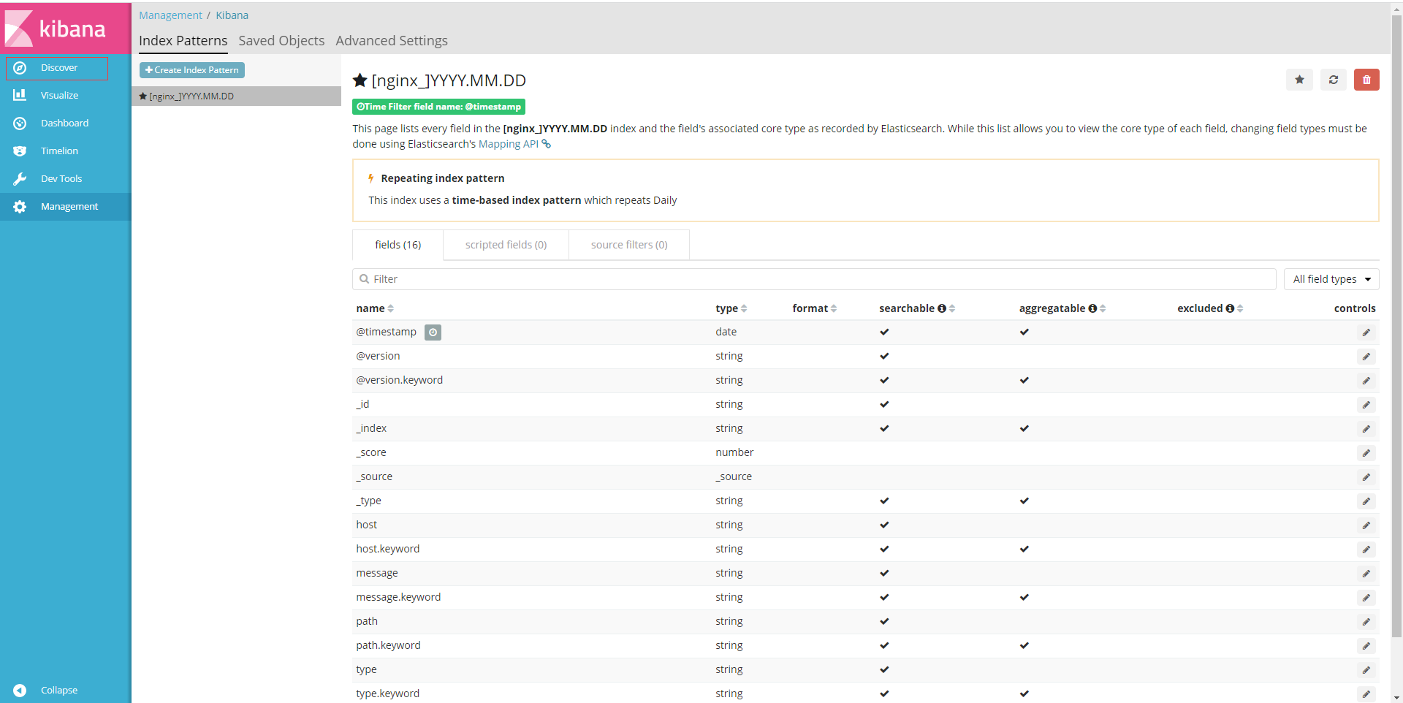Edit the host.keyword field
This screenshot has width=1403, height=703.
point(1366,550)
